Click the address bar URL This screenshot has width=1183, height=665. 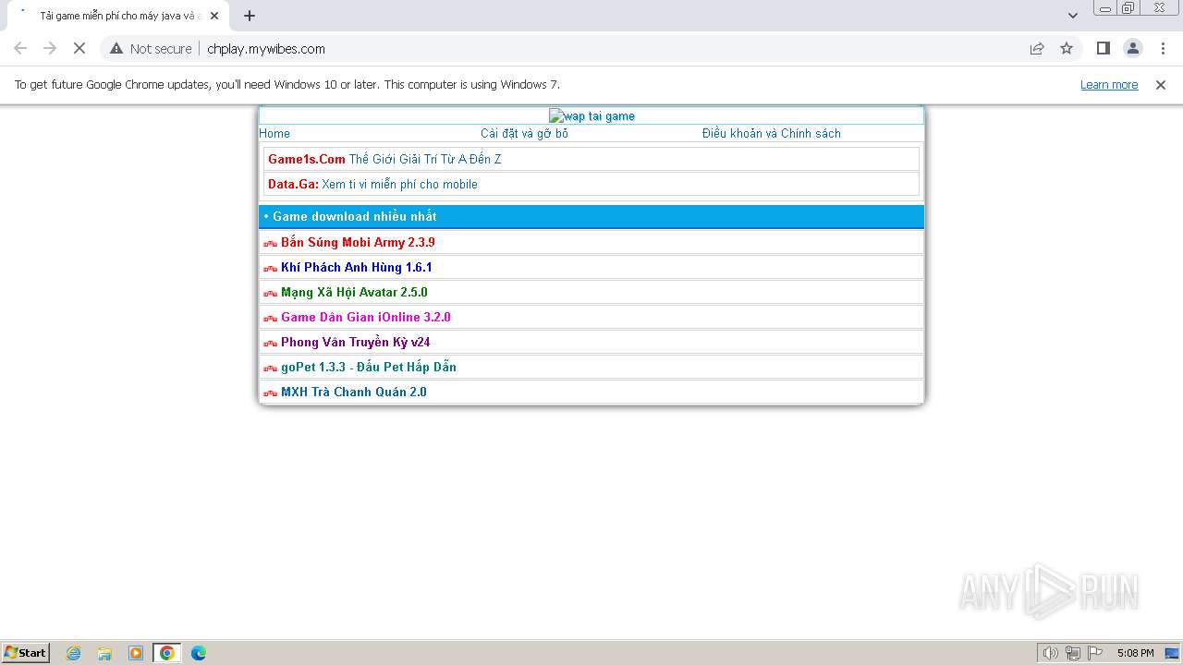[266, 49]
